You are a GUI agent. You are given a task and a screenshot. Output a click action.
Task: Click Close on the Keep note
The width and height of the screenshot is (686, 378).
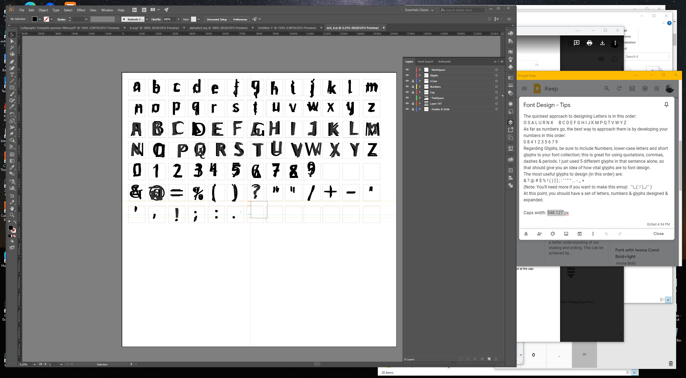click(x=658, y=234)
